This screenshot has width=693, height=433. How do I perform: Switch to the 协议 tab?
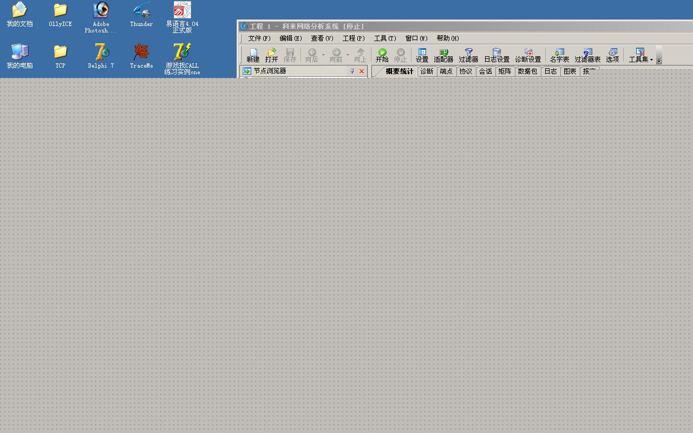coord(466,71)
